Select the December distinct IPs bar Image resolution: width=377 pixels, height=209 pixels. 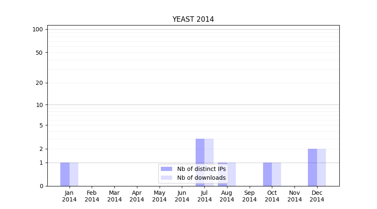pos(312,167)
